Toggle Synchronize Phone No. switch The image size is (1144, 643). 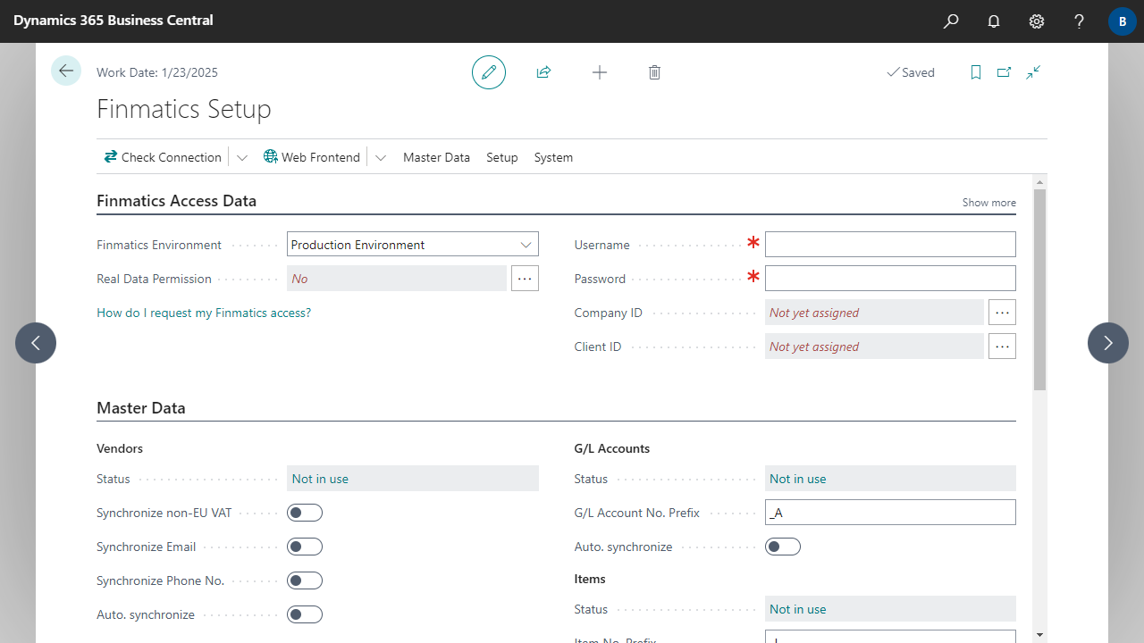[x=305, y=580]
